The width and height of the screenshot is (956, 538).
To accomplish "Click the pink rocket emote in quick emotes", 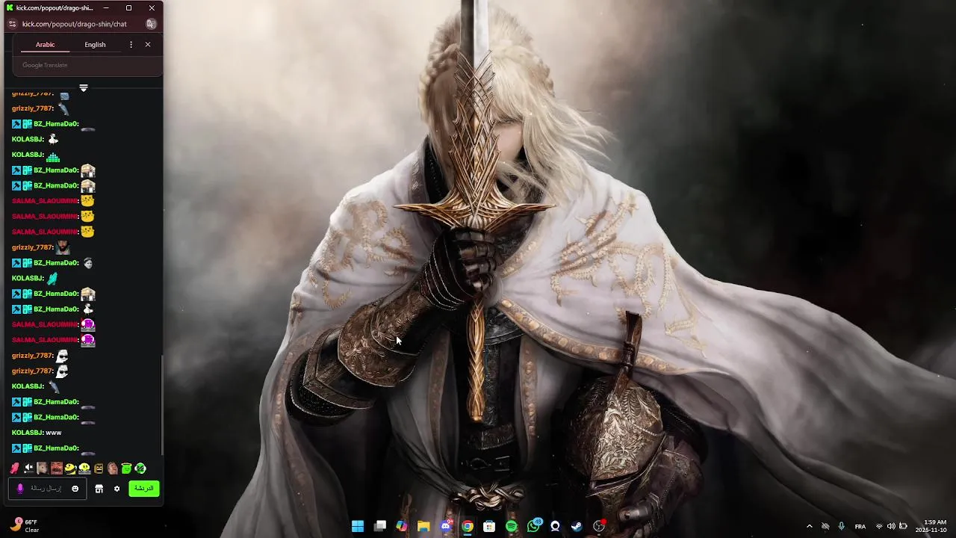I will 14,469.
